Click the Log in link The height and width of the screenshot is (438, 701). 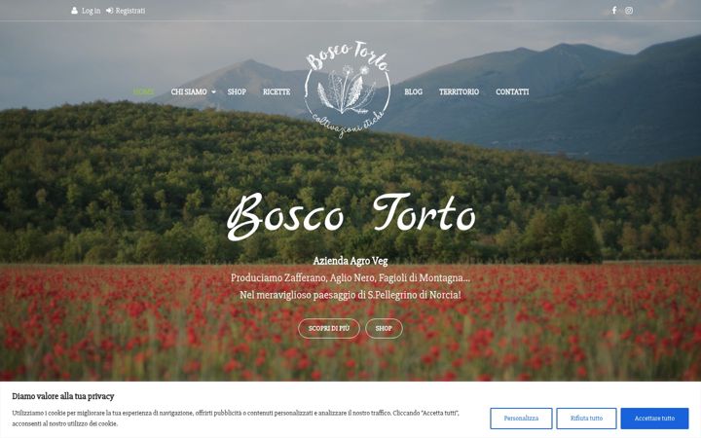click(x=92, y=11)
